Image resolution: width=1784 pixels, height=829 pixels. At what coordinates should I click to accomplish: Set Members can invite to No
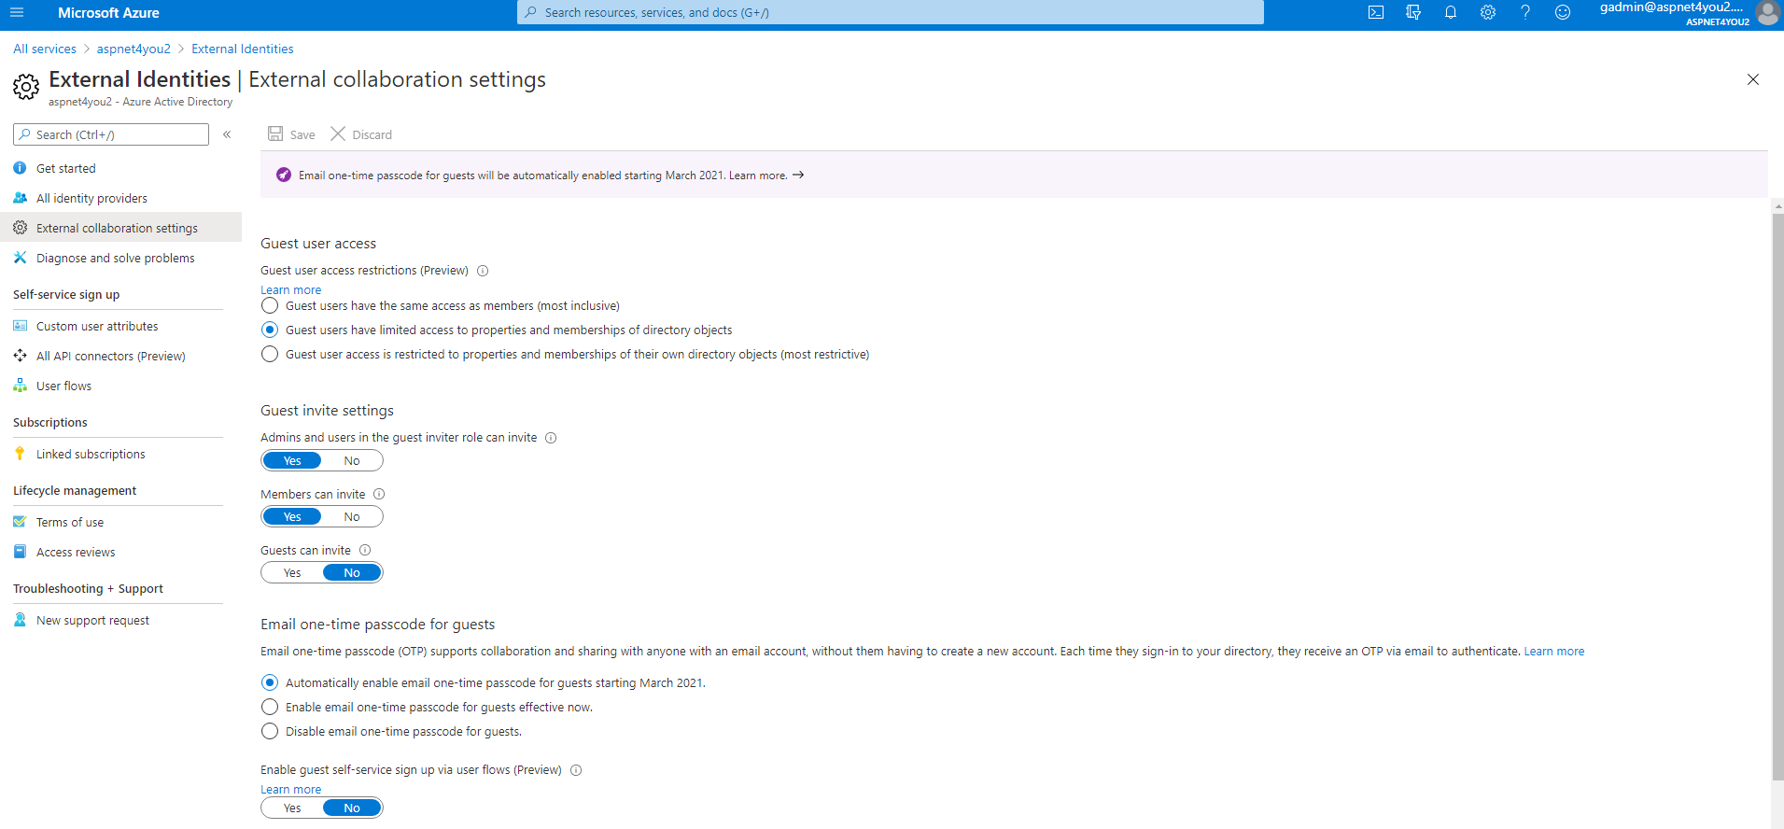(x=352, y=516)
